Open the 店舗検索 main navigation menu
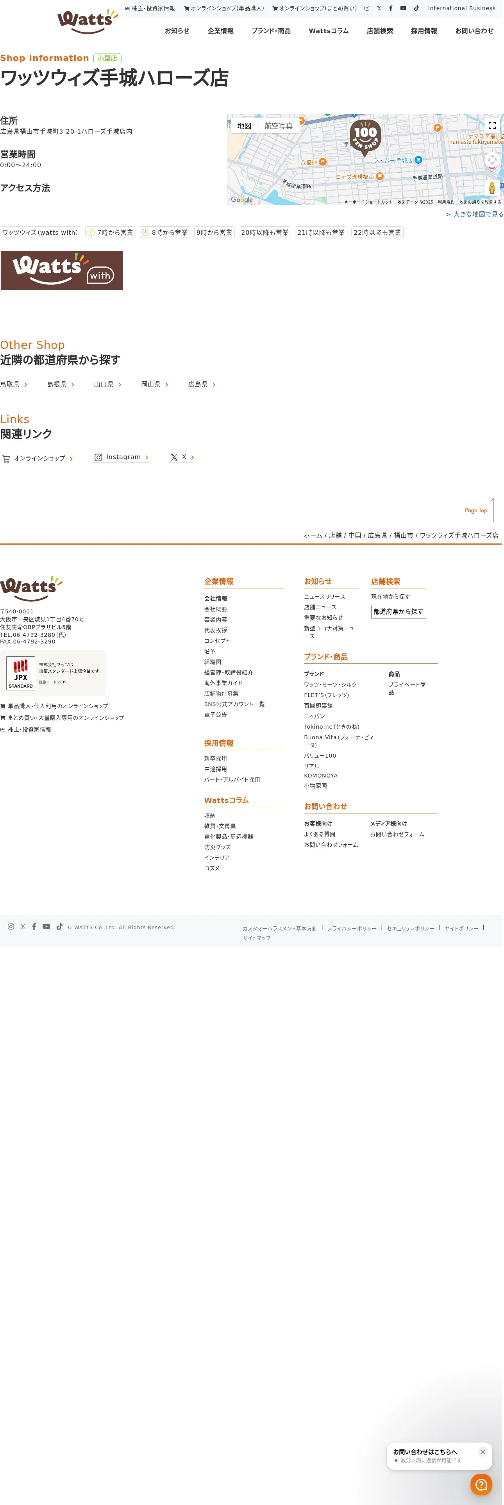The width and height of the screenshot is (504, 1505). click(380, 31)
